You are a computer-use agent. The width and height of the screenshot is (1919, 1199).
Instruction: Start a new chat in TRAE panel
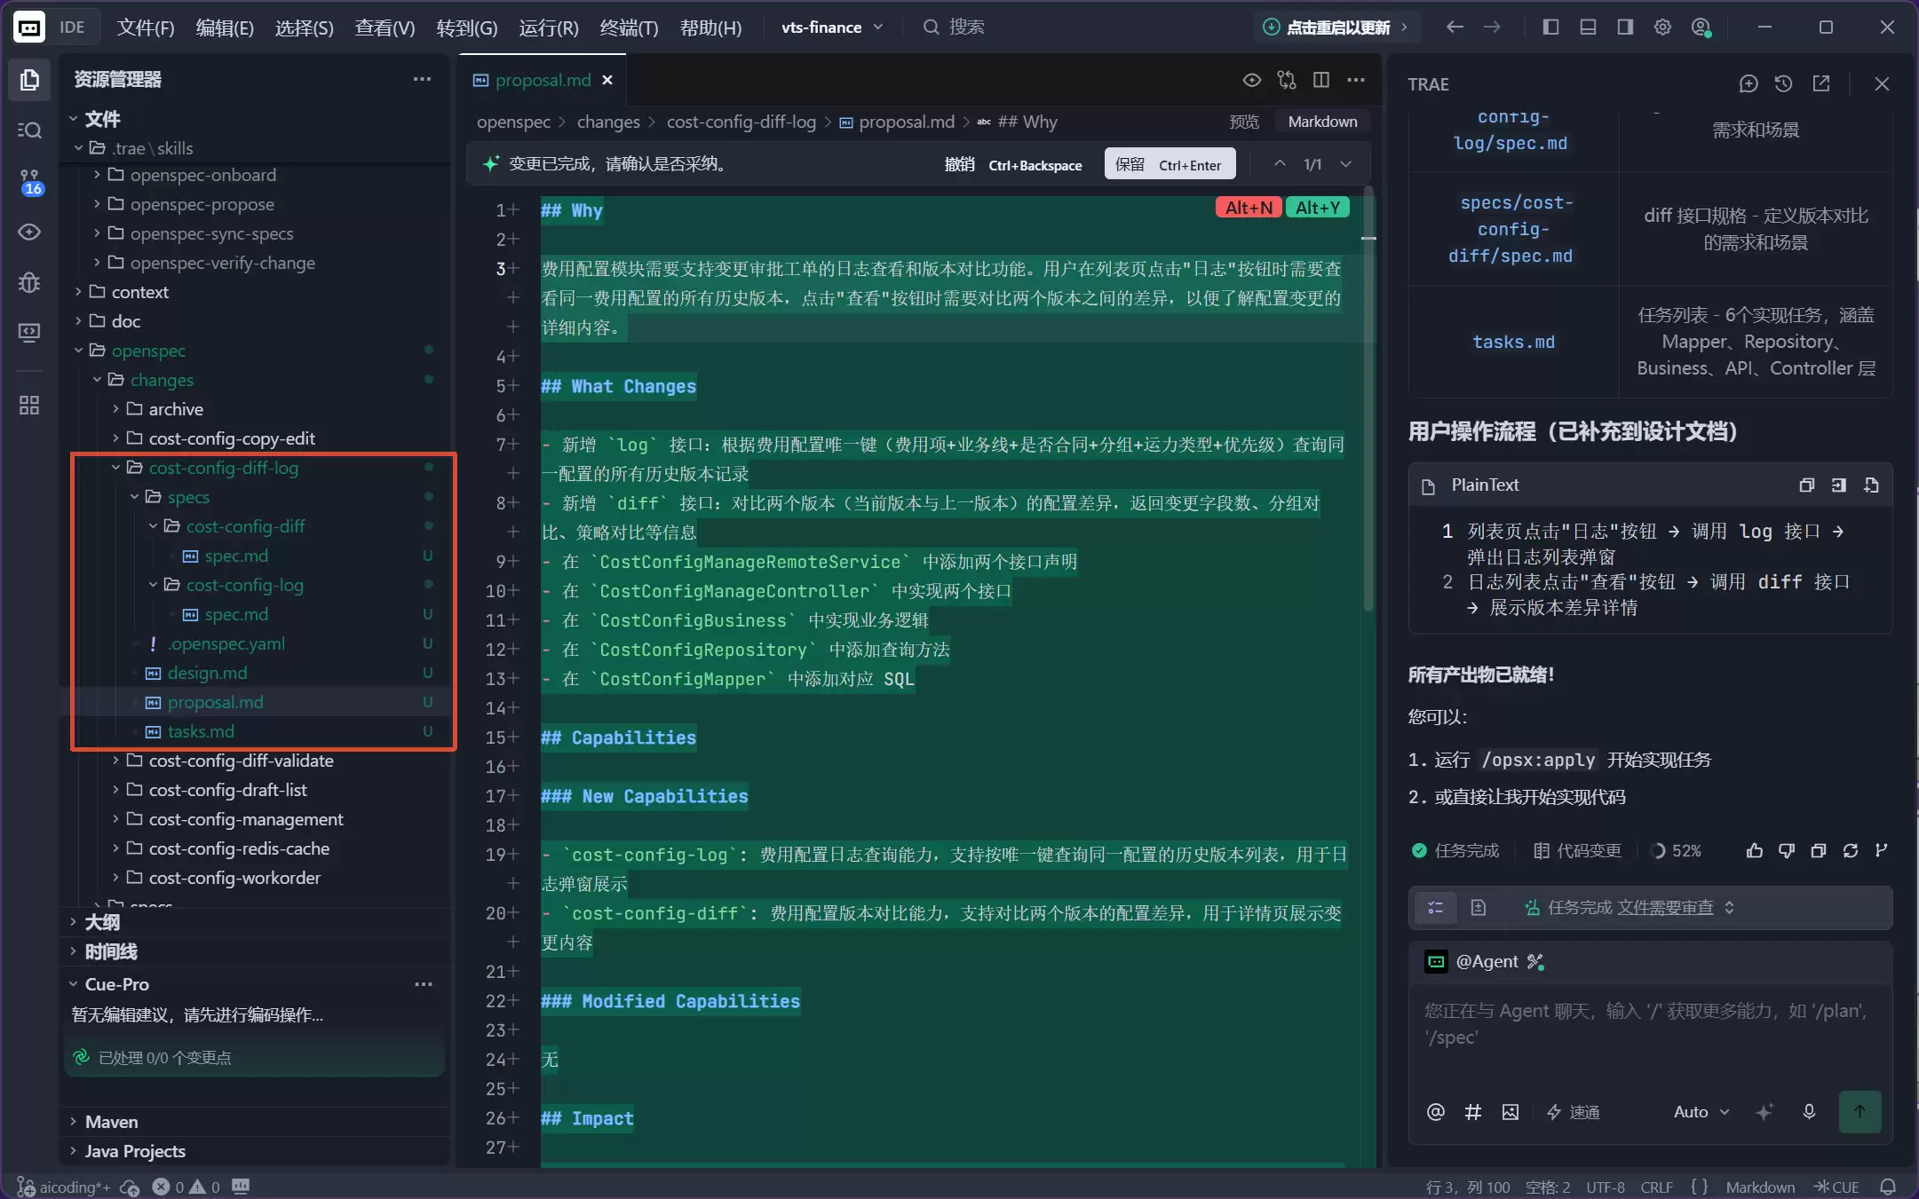click(x=1748, y=83)
